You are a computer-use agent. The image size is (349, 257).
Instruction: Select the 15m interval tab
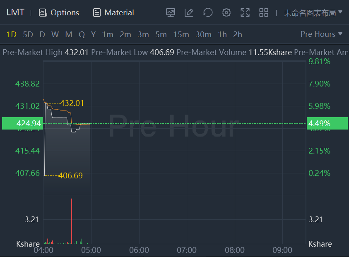click(x=181, y=34)
